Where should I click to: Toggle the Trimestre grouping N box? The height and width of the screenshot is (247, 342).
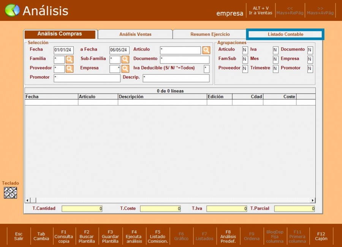275,69
